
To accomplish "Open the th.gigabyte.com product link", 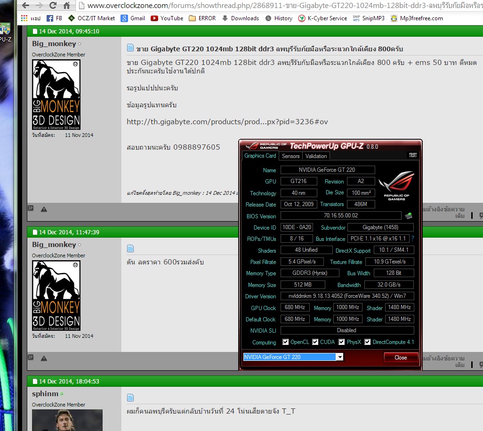I will click(x=227, y=122).
